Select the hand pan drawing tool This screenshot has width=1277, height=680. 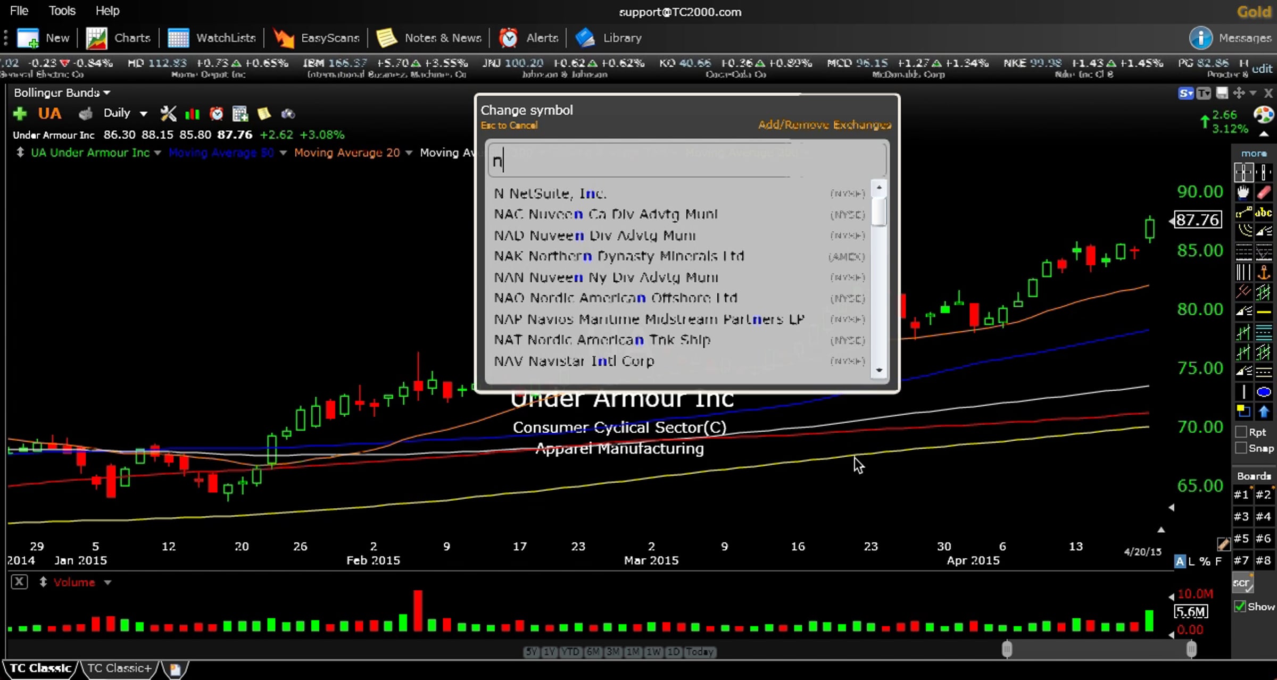pyautogui.click(x=1243, y=192)
